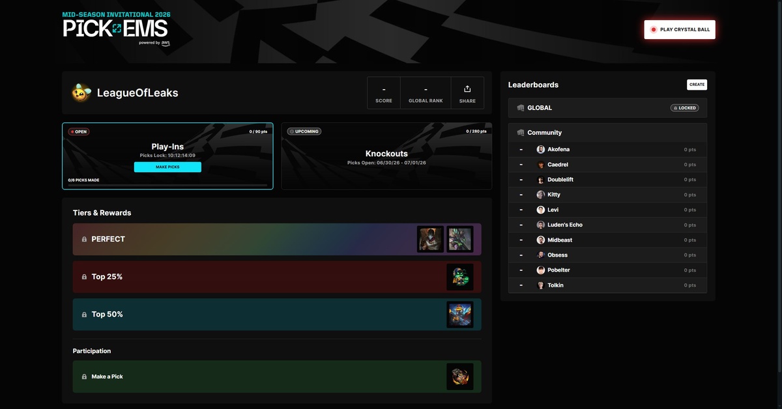Click the lock icon beside Make a Pick

(x=84, y=377)
